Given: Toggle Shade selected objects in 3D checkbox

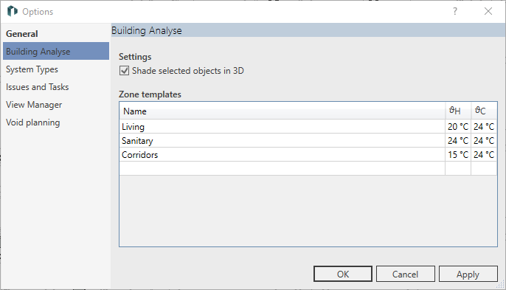Looking at the screenshot, I should pyautogui.click(x=124, y=71).
